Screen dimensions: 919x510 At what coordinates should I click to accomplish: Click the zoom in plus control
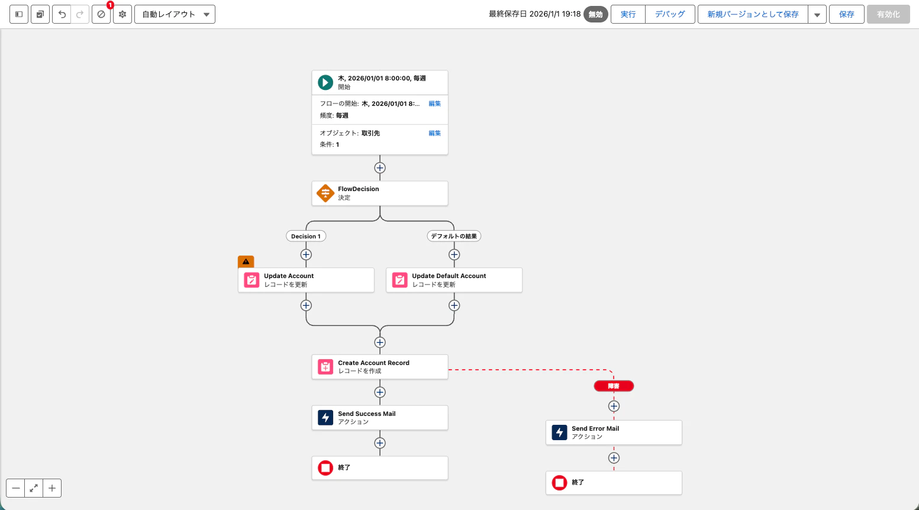52,488
